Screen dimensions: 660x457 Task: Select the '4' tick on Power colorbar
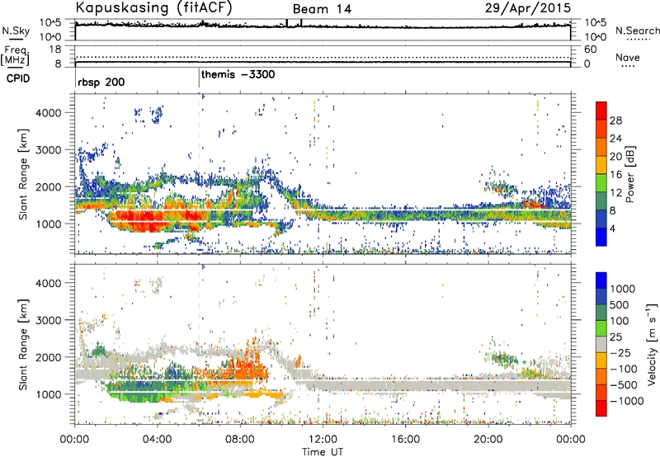coord(613,228)
